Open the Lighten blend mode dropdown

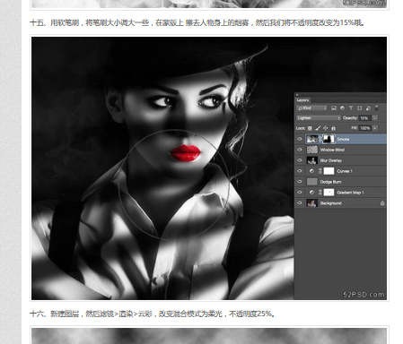tap(319, 118)
